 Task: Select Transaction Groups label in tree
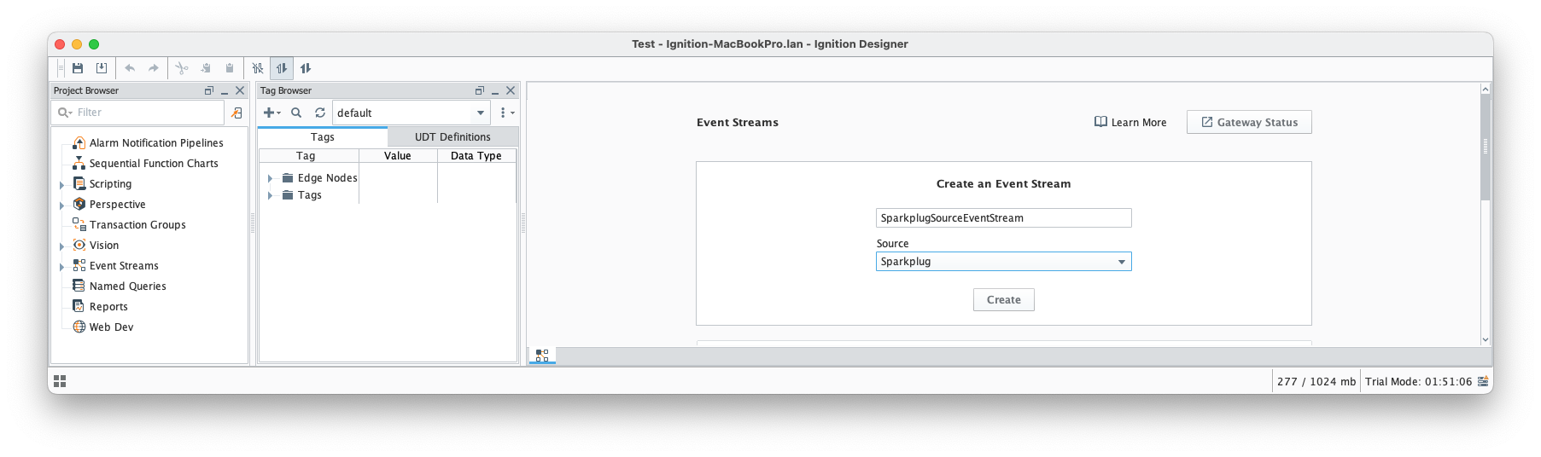click(137, 225)
